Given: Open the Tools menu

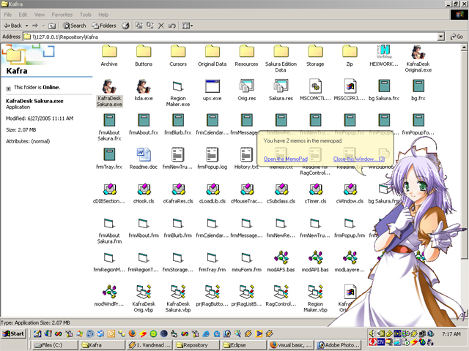Looking at the screenshot, I should tap(86, 15).
